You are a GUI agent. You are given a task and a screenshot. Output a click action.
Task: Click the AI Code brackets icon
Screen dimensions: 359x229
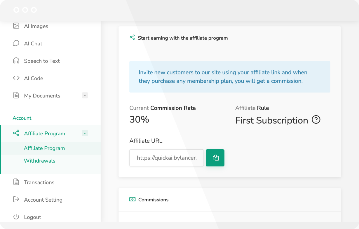(16, 78)
